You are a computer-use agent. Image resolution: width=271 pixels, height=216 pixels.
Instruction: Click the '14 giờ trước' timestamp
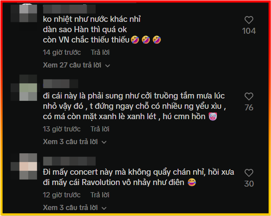pos(62,52)
